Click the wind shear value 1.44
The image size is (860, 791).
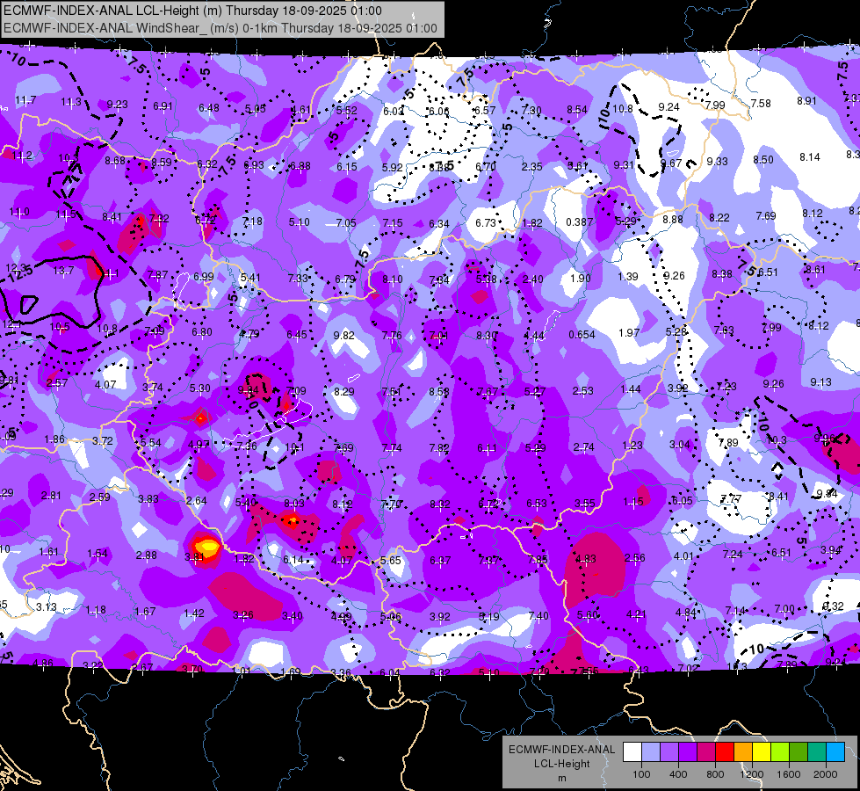pyautogui.click(x=631, y=388)
